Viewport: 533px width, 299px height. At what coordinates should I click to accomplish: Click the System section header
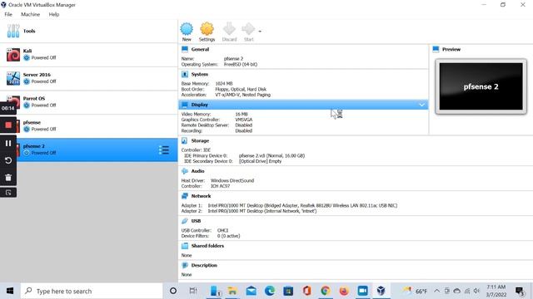pyautogui.click(x=200, y=74)
